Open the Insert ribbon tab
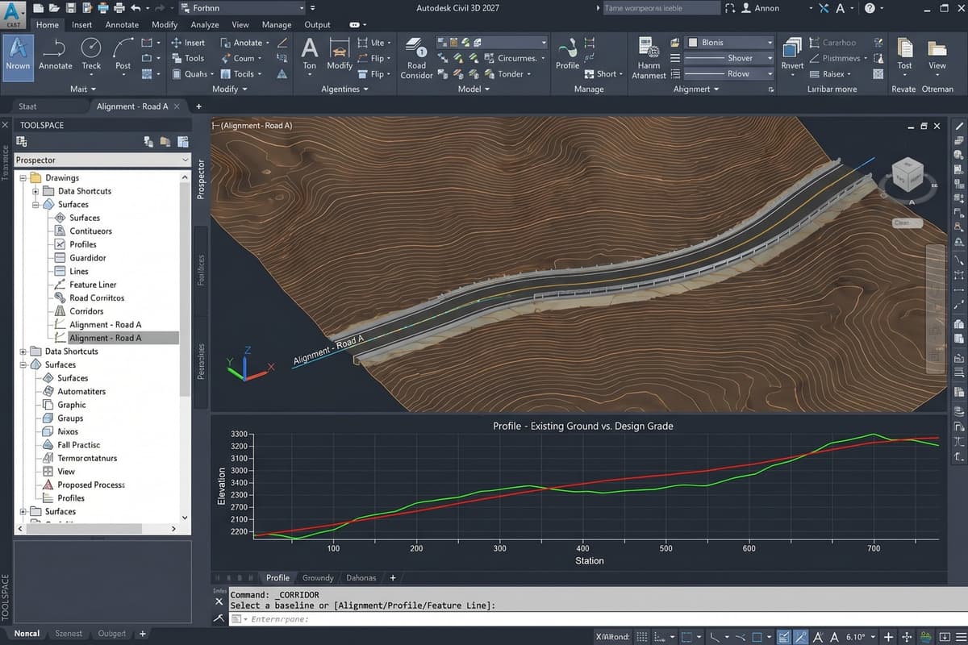 pos(81,25)
